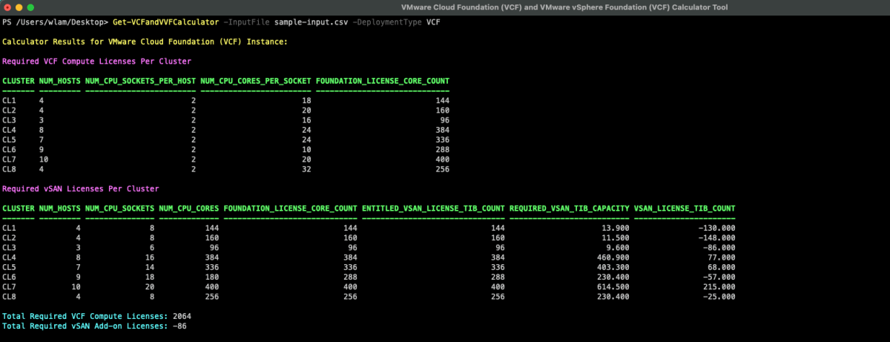Click cores-per-socket value "16" in CL3 row

tap(306, 119)
